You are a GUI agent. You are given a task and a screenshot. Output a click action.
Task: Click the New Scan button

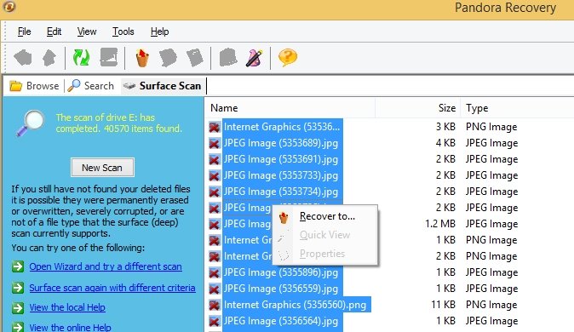point(102,168)
